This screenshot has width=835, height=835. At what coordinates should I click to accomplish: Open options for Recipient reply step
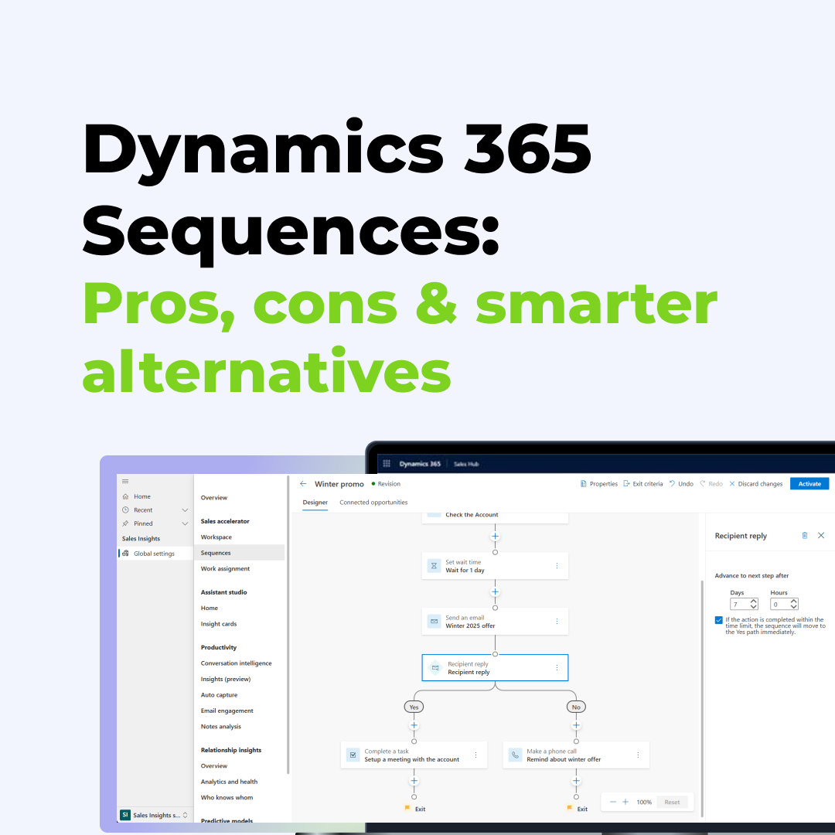tap(557, 668)
